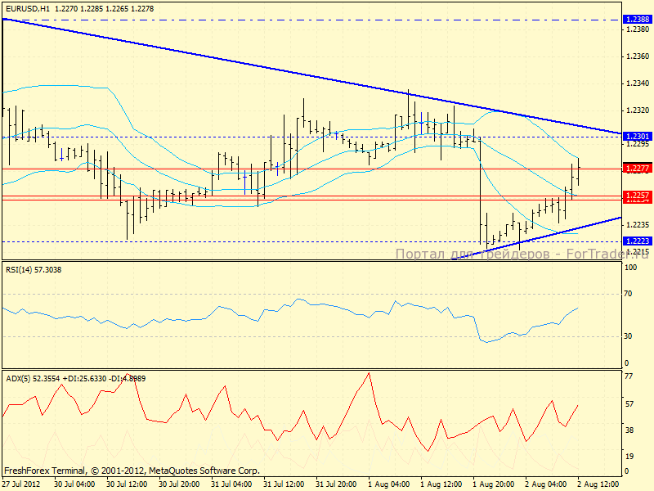Click the 1.2320 price scale value

638,110
